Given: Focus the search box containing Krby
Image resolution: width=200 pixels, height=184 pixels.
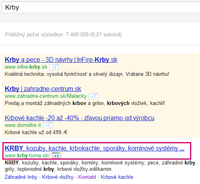Looking at the screenshot, I should [x=101, y=7].
